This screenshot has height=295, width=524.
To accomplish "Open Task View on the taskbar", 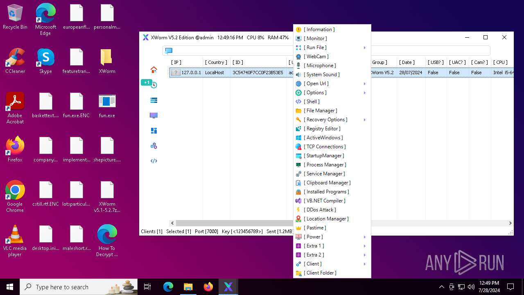I will point(147,287).
